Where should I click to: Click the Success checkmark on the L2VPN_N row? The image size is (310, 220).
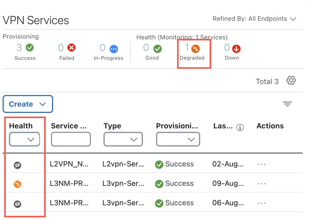coord(159,164)
